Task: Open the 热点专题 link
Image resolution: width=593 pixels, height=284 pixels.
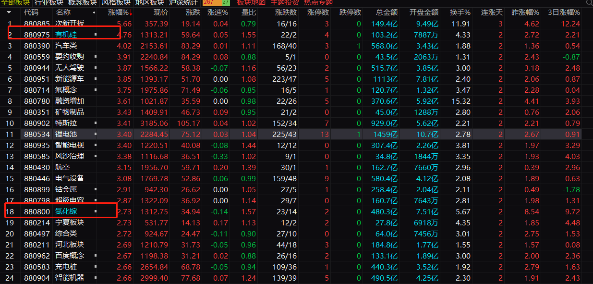Action: (x=318, y=2)
